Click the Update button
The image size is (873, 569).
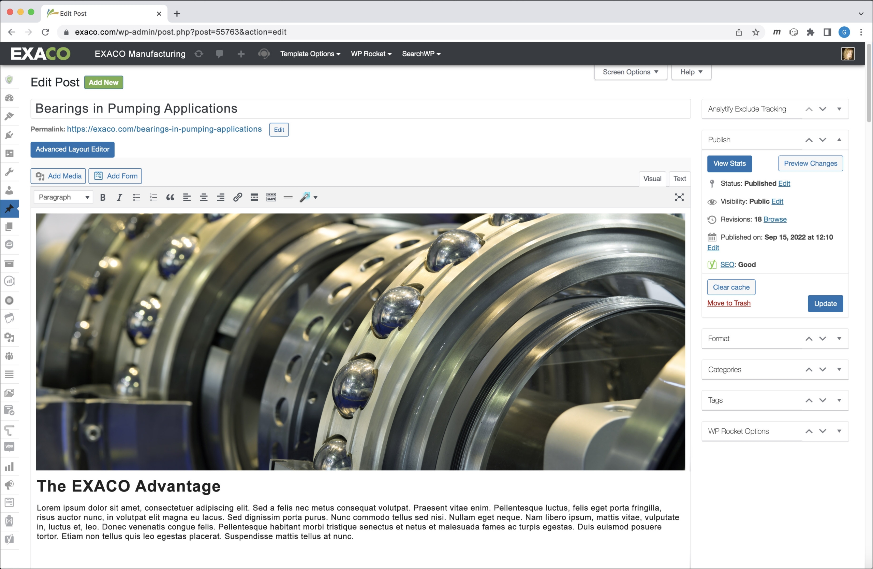(825, 303)
